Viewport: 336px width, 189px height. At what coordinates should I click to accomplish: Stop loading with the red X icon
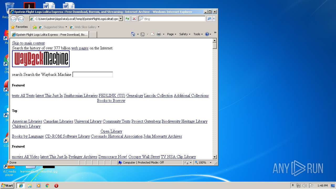point(134,19)
